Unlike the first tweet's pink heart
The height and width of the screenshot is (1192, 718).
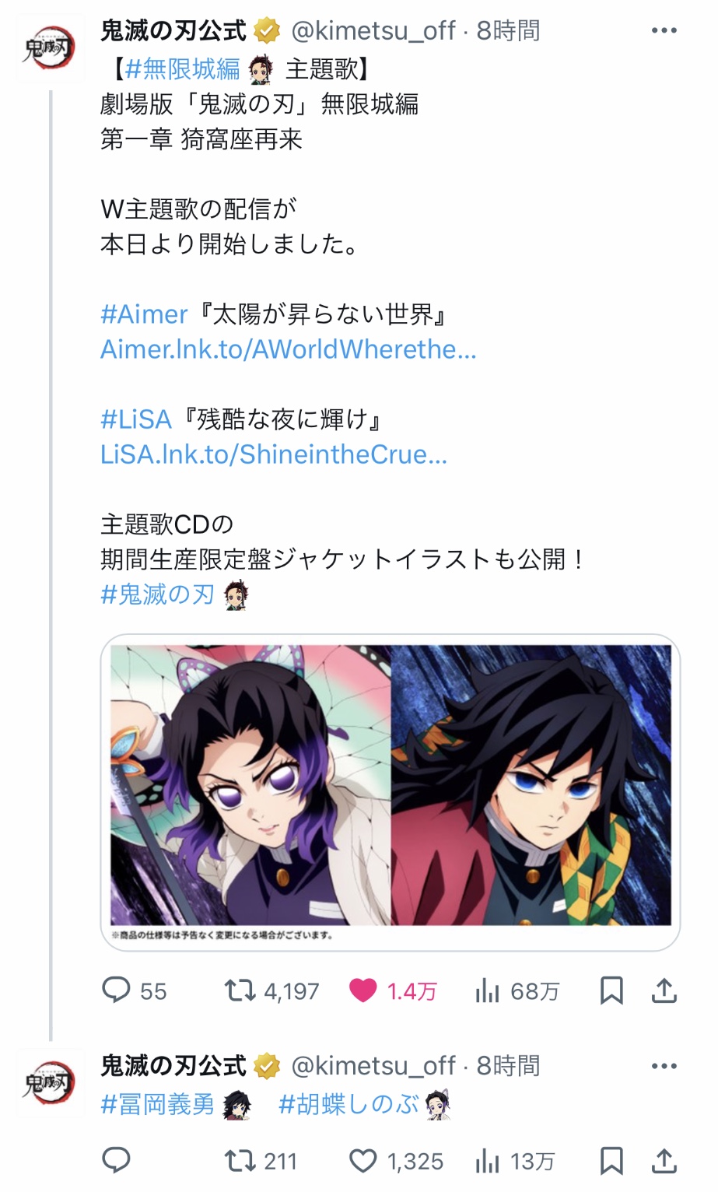click(x=363, y=990)
